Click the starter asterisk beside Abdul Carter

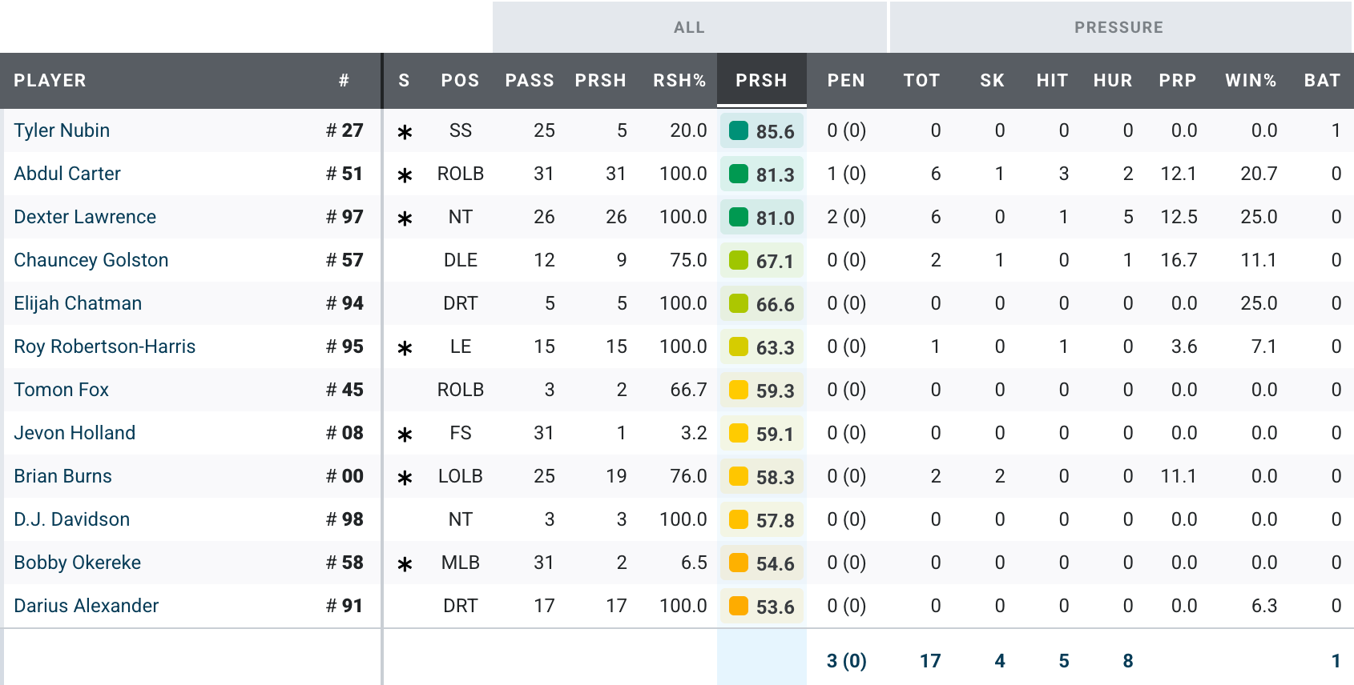click(405, 175)
